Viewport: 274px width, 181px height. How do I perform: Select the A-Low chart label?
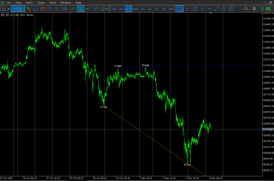(103, 107)
